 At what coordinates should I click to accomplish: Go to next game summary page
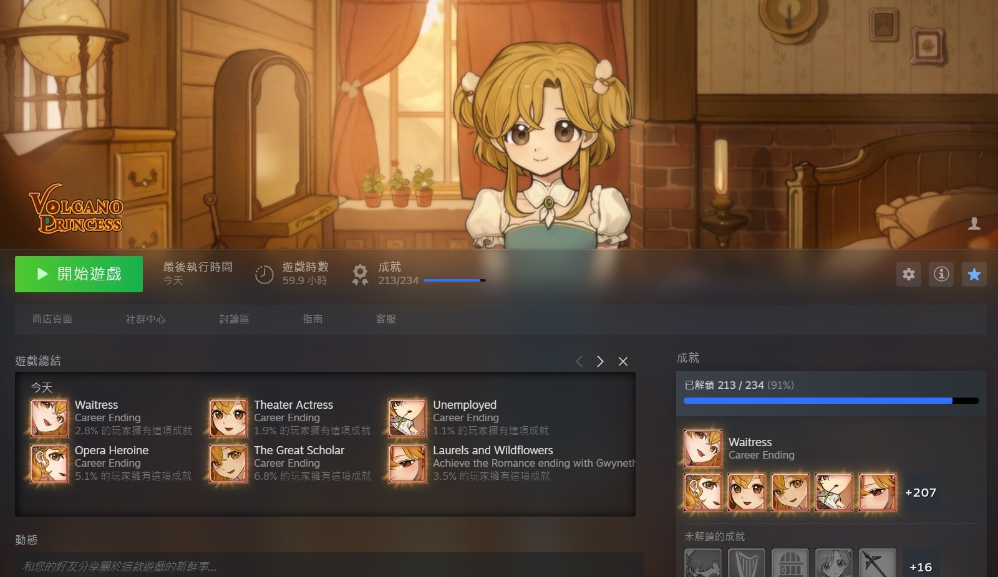pyautogui.click(x=600, y=361)
